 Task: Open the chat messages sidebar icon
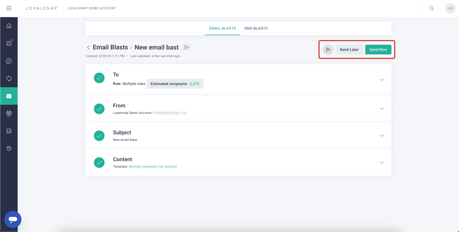9,61
